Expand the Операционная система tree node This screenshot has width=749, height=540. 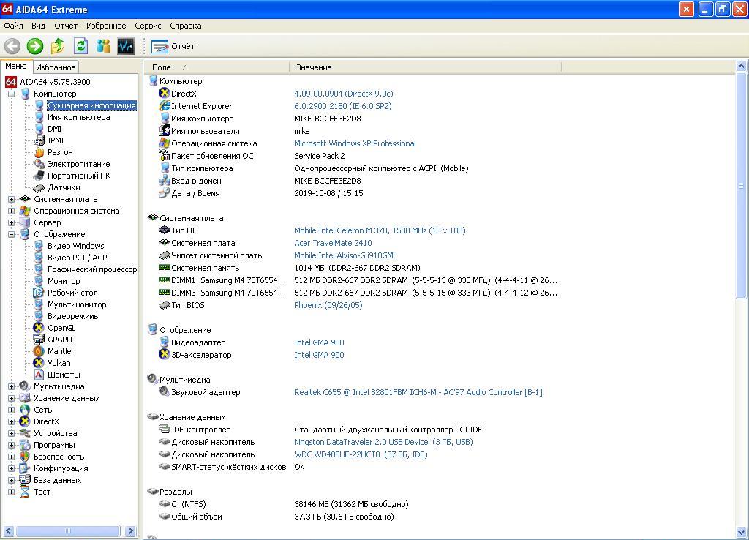tap(11, 211)
